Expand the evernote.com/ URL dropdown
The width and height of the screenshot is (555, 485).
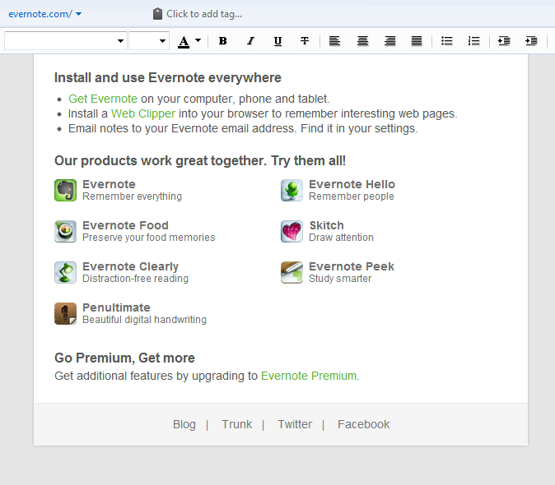(x=78, y=14)
